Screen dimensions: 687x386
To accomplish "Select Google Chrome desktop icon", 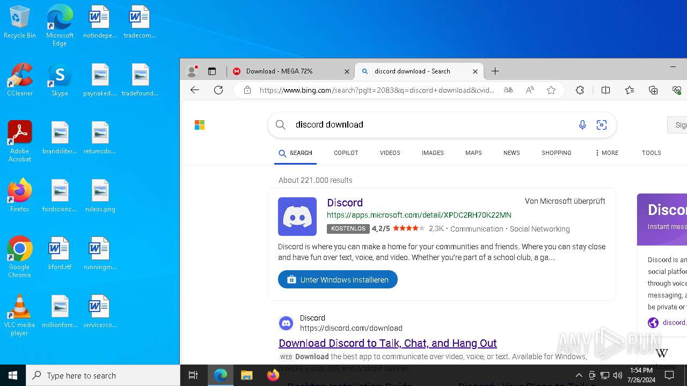I will click(20, 257).
